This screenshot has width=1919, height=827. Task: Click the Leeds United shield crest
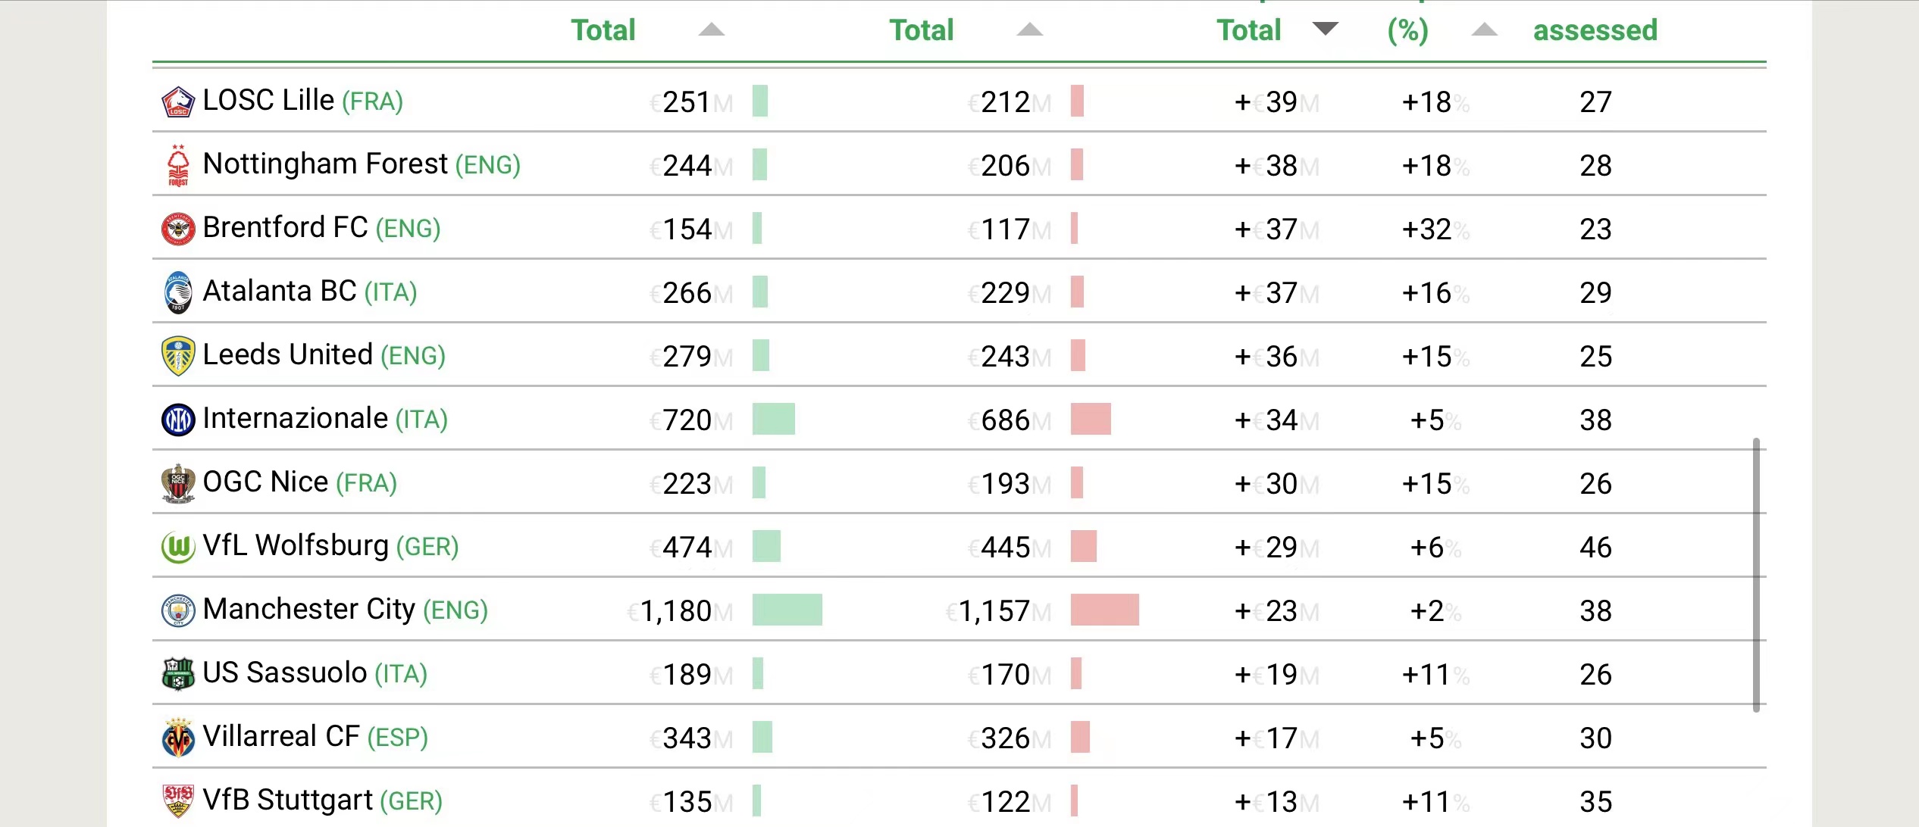pyautogui.click(x=178, y=356)
